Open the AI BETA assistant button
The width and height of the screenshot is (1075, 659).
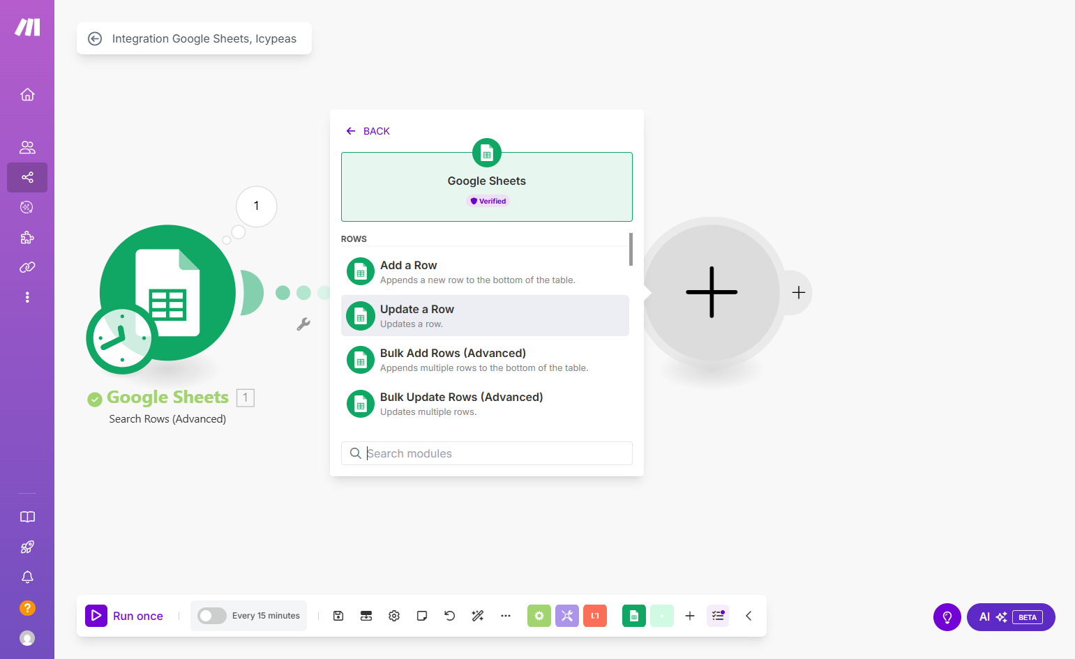[x=1011, y=617]
